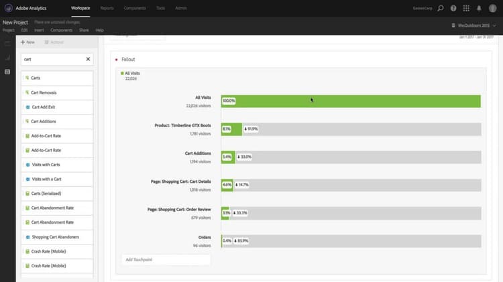Click the Timberline GTX Boots 8.1% bar
The height and width of the screenshot is (282, 503).
coord(231,129)
